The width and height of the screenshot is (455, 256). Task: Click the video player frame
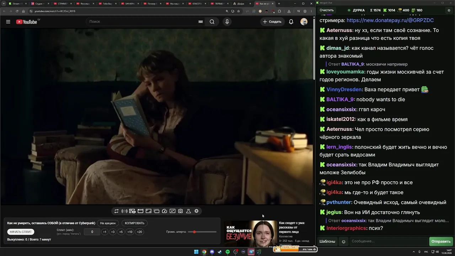(157, 116)
